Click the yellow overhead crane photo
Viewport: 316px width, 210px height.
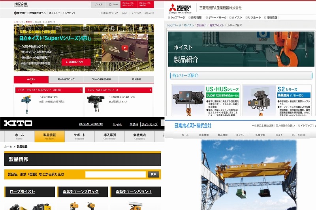point(249,175)
